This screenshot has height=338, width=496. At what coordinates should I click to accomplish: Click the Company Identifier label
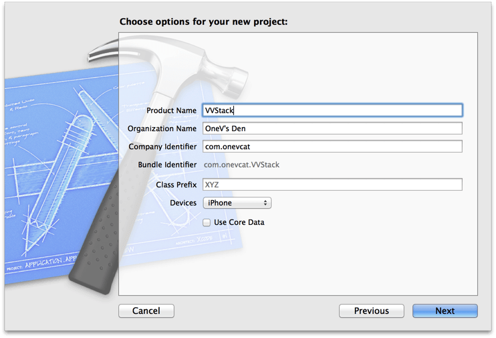(x=162, y=147)
